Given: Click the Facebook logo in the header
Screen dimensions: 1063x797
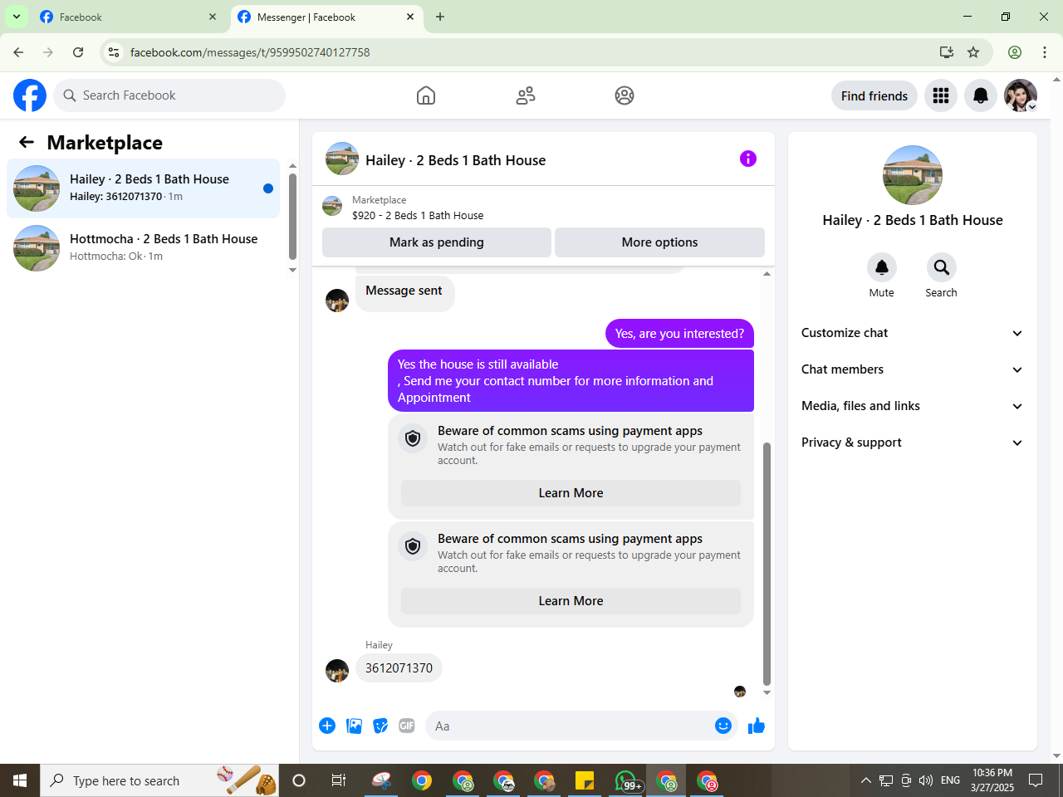Looking at the screenshot, I should click(30, 95).
